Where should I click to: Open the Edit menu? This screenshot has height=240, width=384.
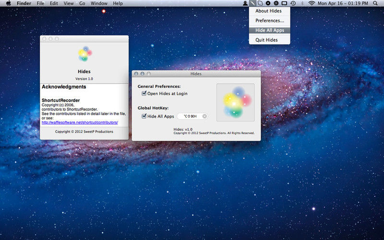click(x=54, y=3)
